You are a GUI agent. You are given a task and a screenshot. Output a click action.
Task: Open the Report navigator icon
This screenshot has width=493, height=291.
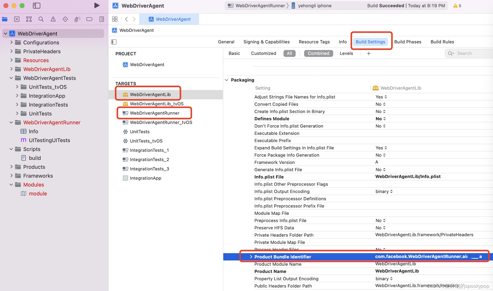[102, 19]
